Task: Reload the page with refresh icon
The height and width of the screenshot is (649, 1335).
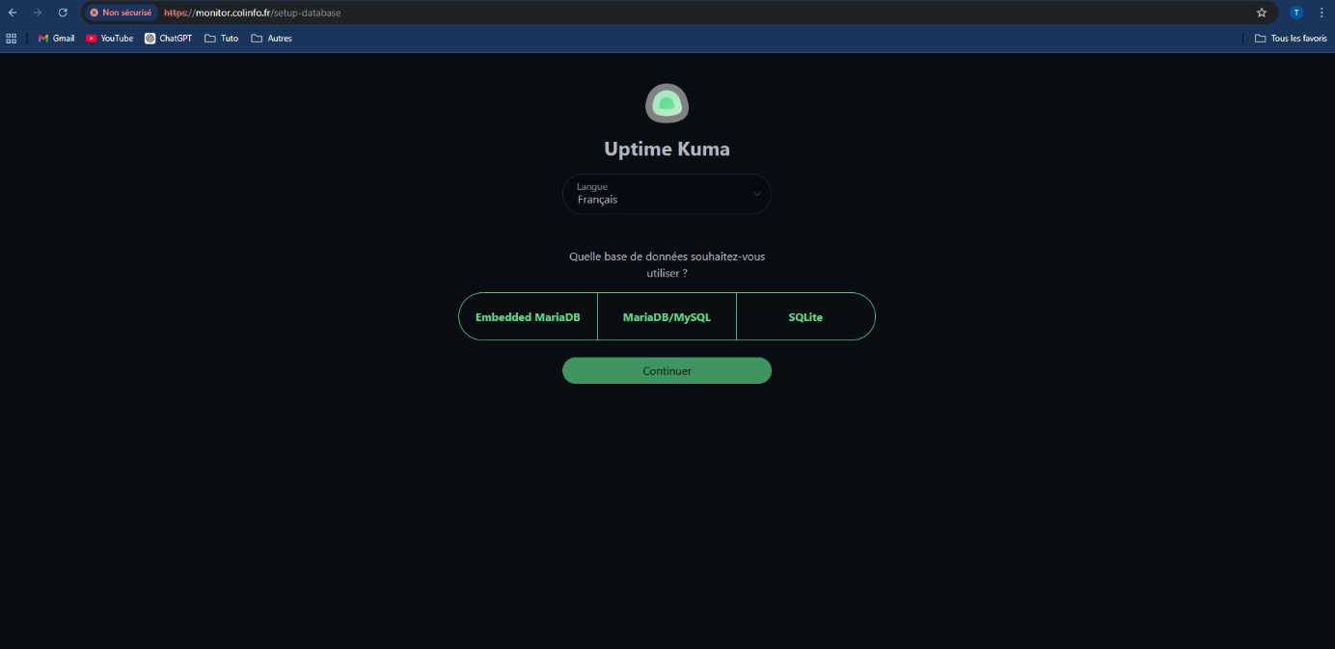Action: pos(63,13)
